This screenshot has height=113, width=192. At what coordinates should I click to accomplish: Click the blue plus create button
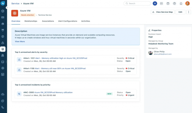pos(155,3)
